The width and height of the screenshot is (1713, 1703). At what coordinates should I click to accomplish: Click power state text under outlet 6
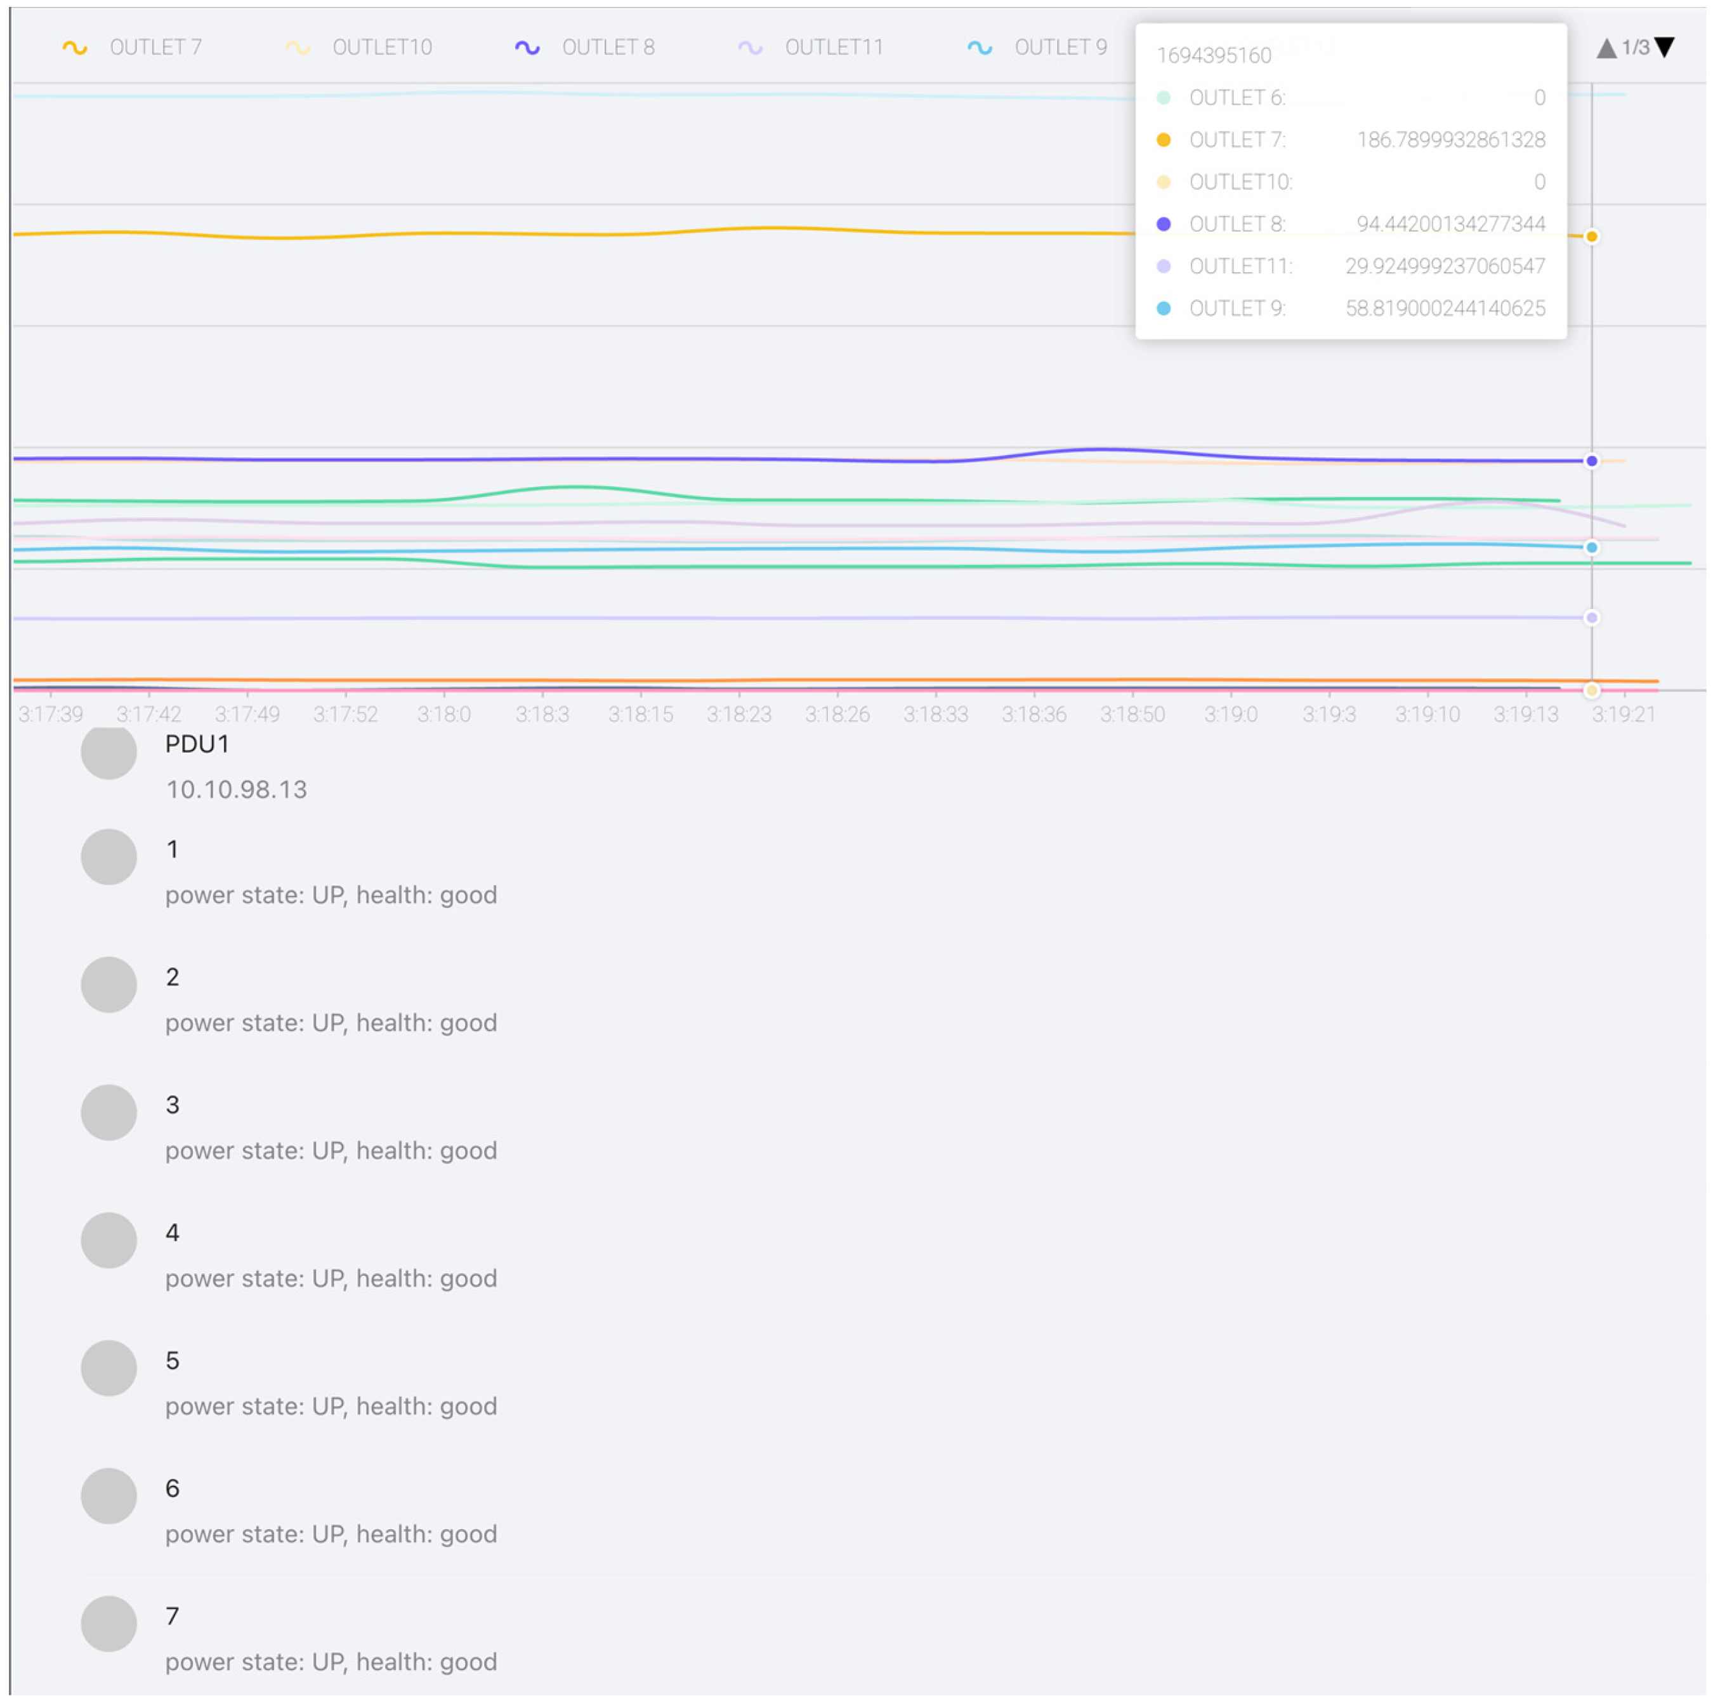(x=331, y=1534)
